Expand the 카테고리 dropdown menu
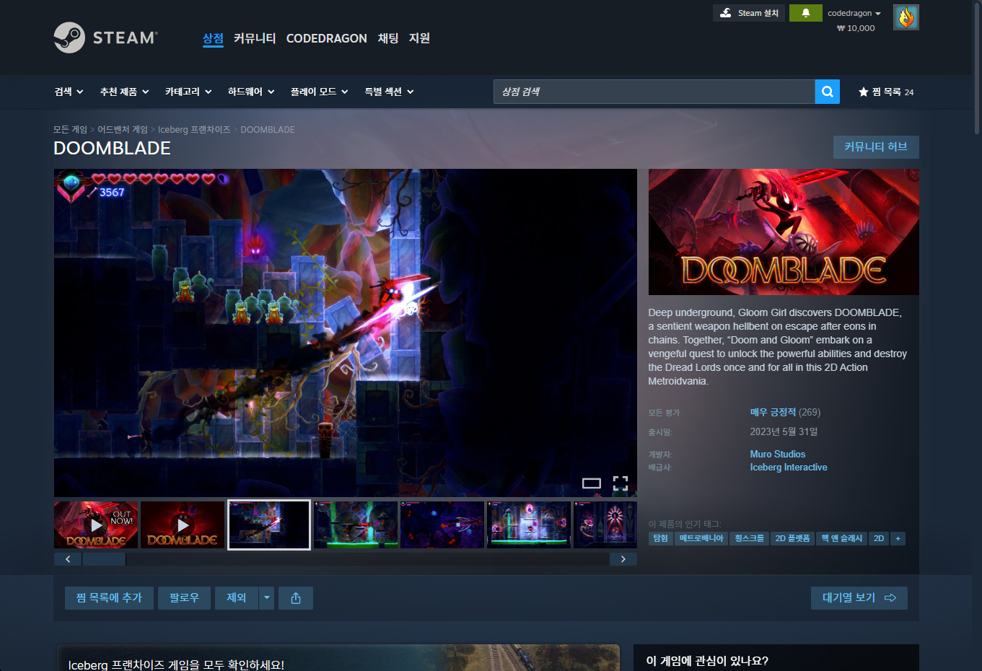 point(188,92)
